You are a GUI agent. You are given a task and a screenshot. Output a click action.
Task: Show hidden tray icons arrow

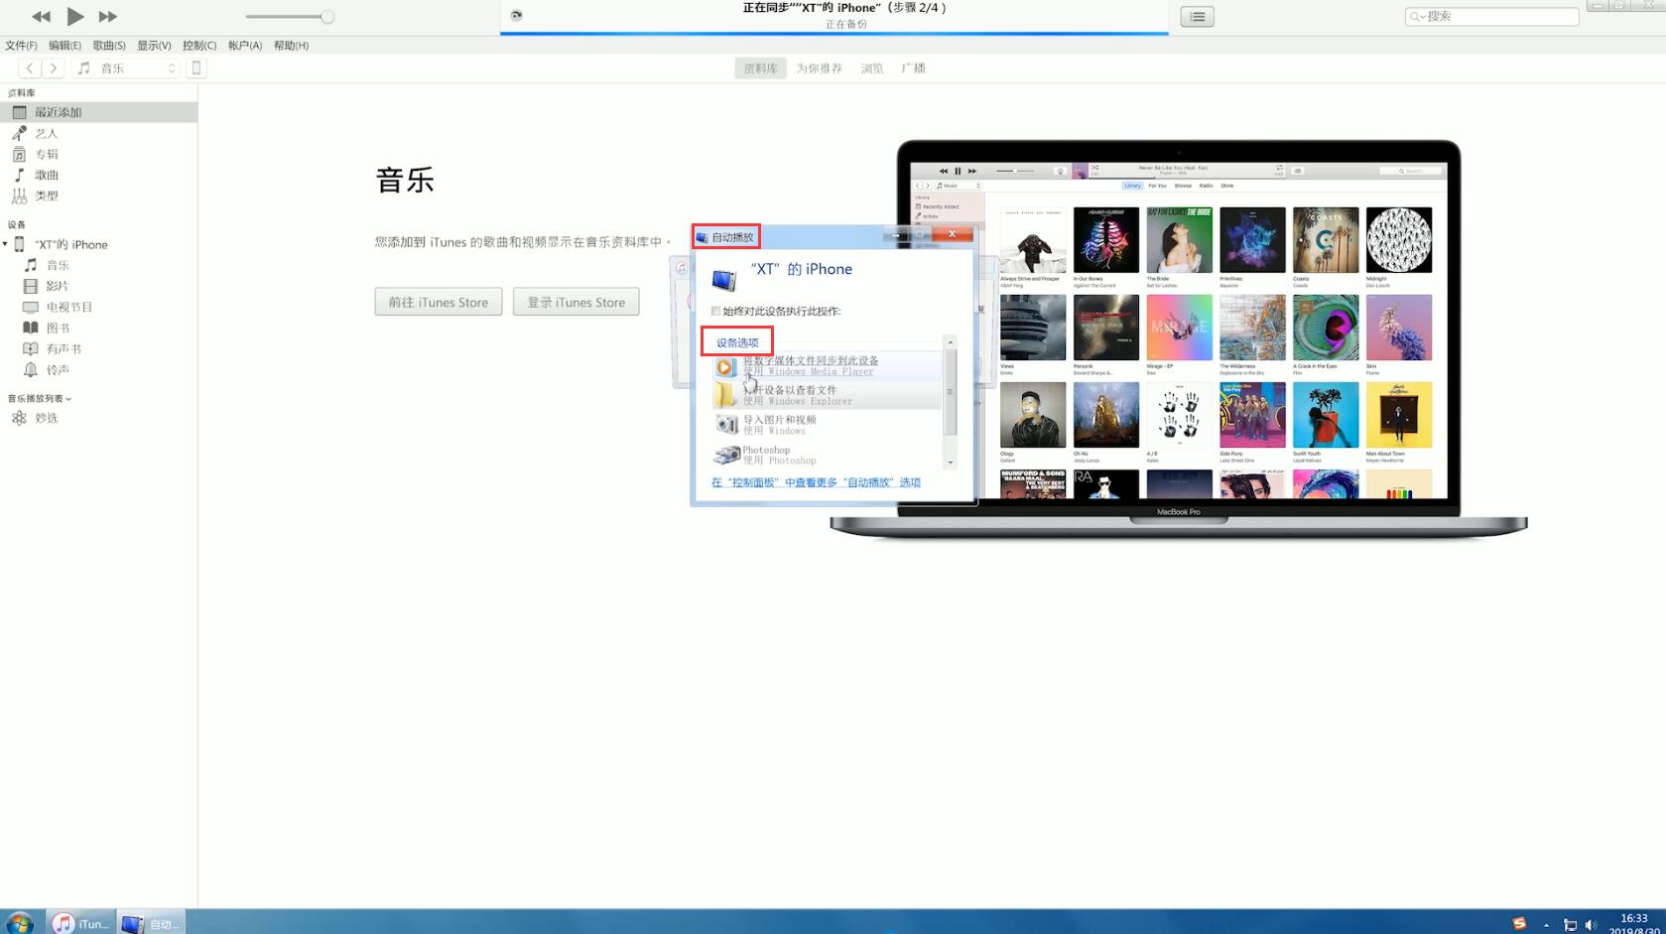(1546, 924)
